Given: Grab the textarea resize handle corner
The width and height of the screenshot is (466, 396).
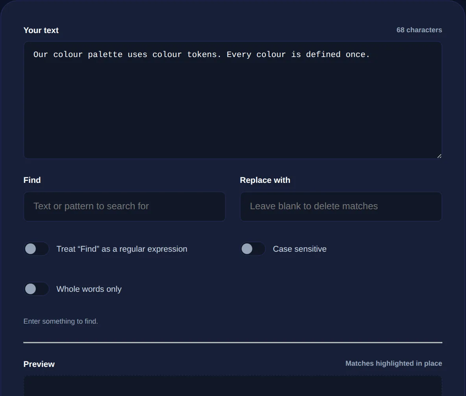Looking at the screenshot, I should [x=439, y=156].
